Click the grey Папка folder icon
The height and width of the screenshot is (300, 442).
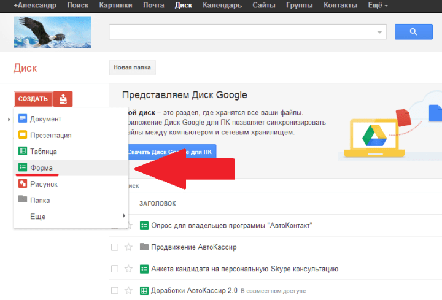(23, 199)
